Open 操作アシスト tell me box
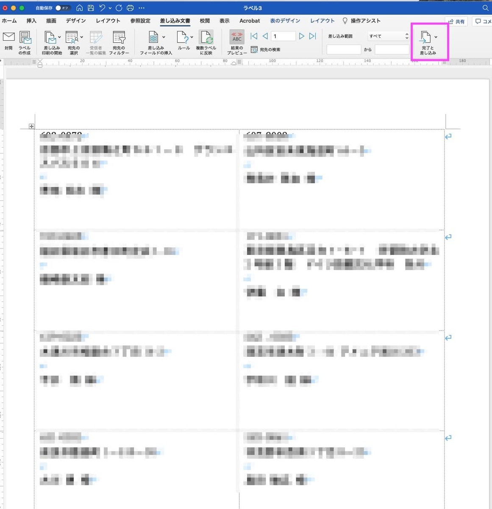The height and width of the screenshot is (509, 492). pos(361,20)
